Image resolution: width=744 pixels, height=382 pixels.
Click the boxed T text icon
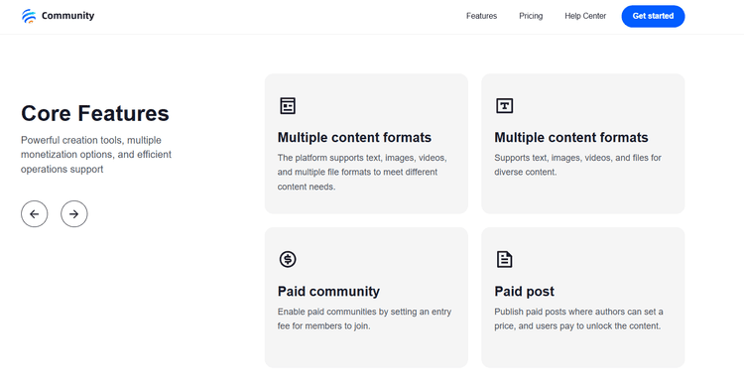[x=504, y=105]
